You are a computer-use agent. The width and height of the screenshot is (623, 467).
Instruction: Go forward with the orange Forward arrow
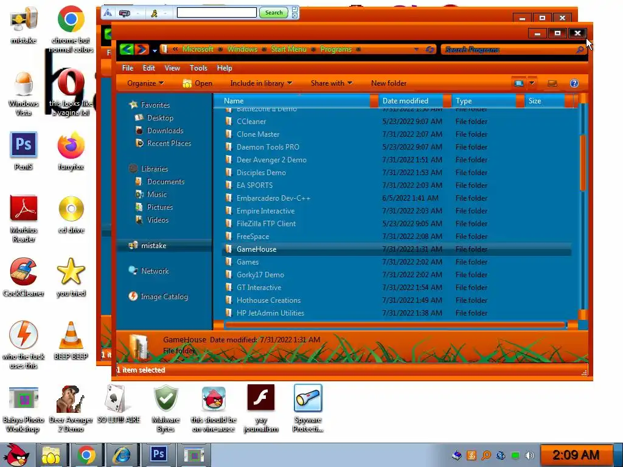pos(141,49)
